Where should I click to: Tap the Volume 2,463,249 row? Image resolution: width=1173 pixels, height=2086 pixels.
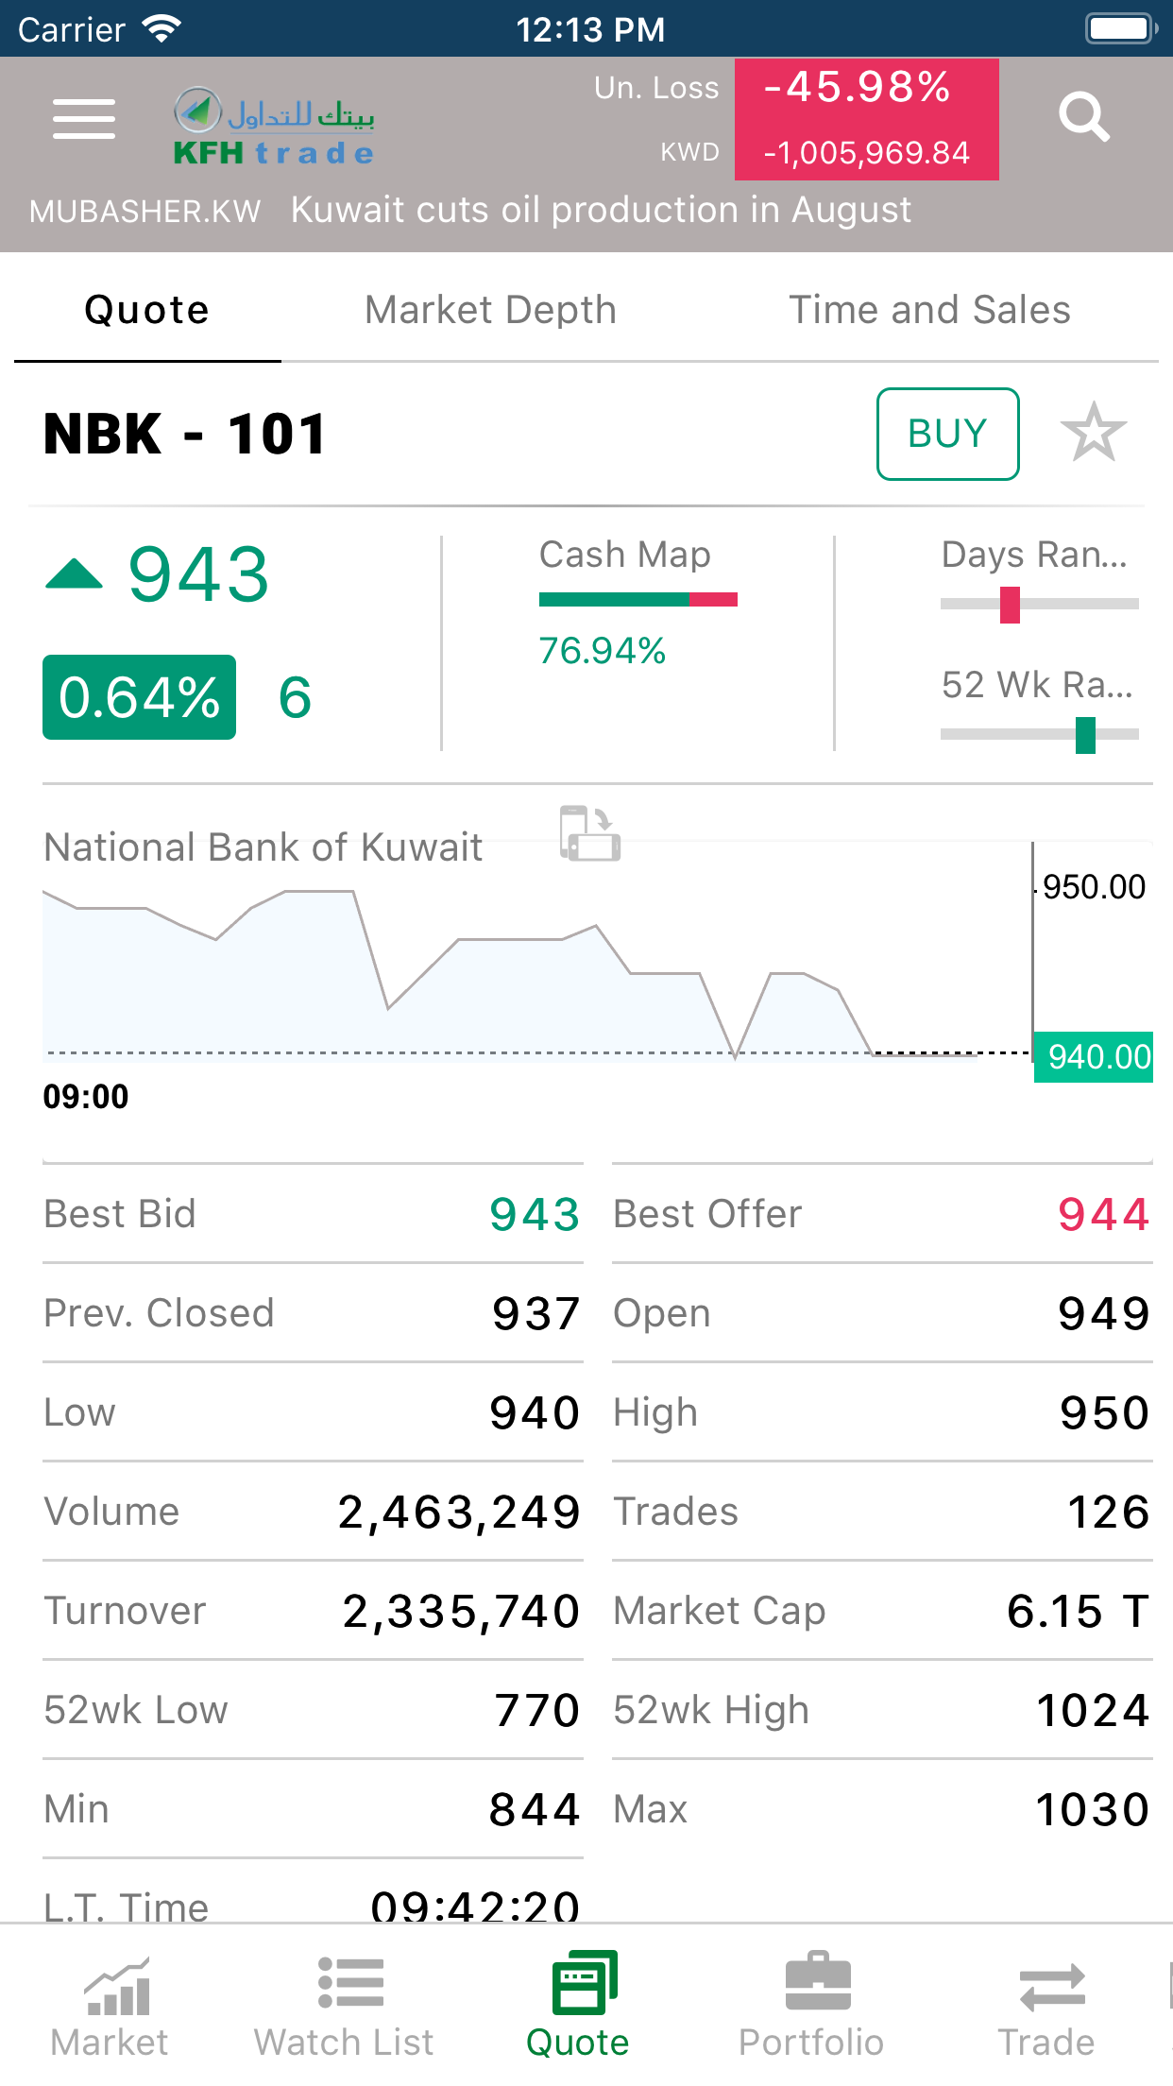click(x=313, y=1512)
